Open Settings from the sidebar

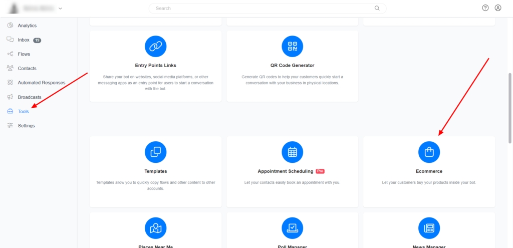point(26,126)
